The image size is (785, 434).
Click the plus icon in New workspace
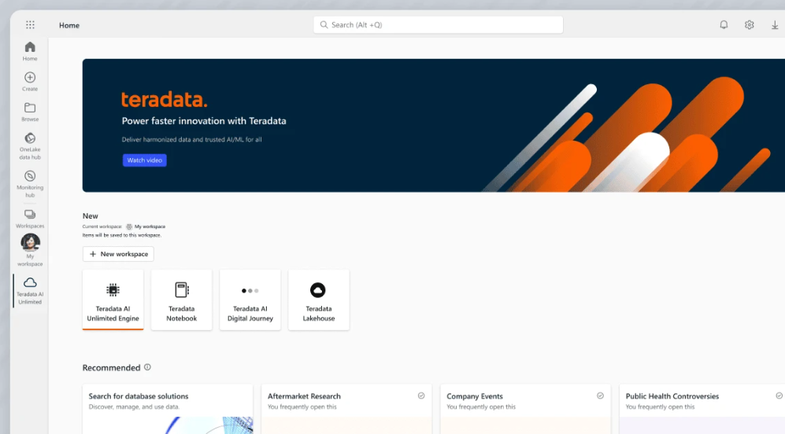[93, 254]
